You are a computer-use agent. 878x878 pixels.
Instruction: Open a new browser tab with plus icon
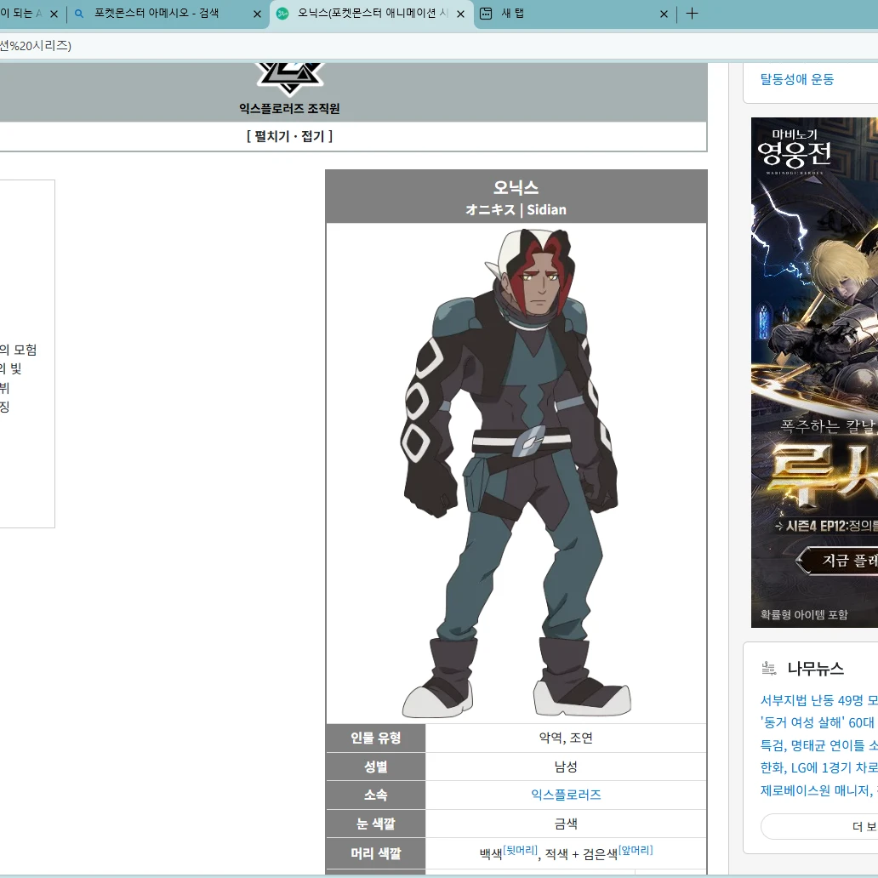click(692, 14)
